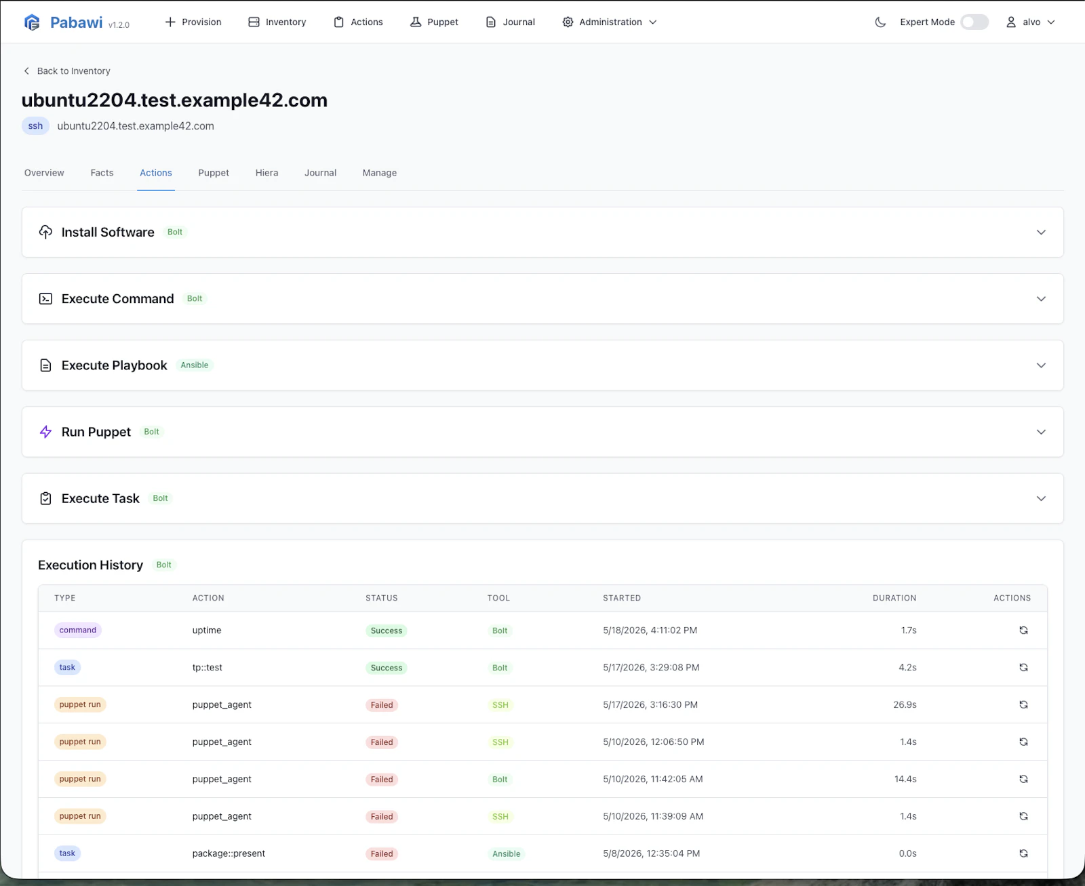
Task: Enable the Expert Mode switch
Action: [974, 22]
